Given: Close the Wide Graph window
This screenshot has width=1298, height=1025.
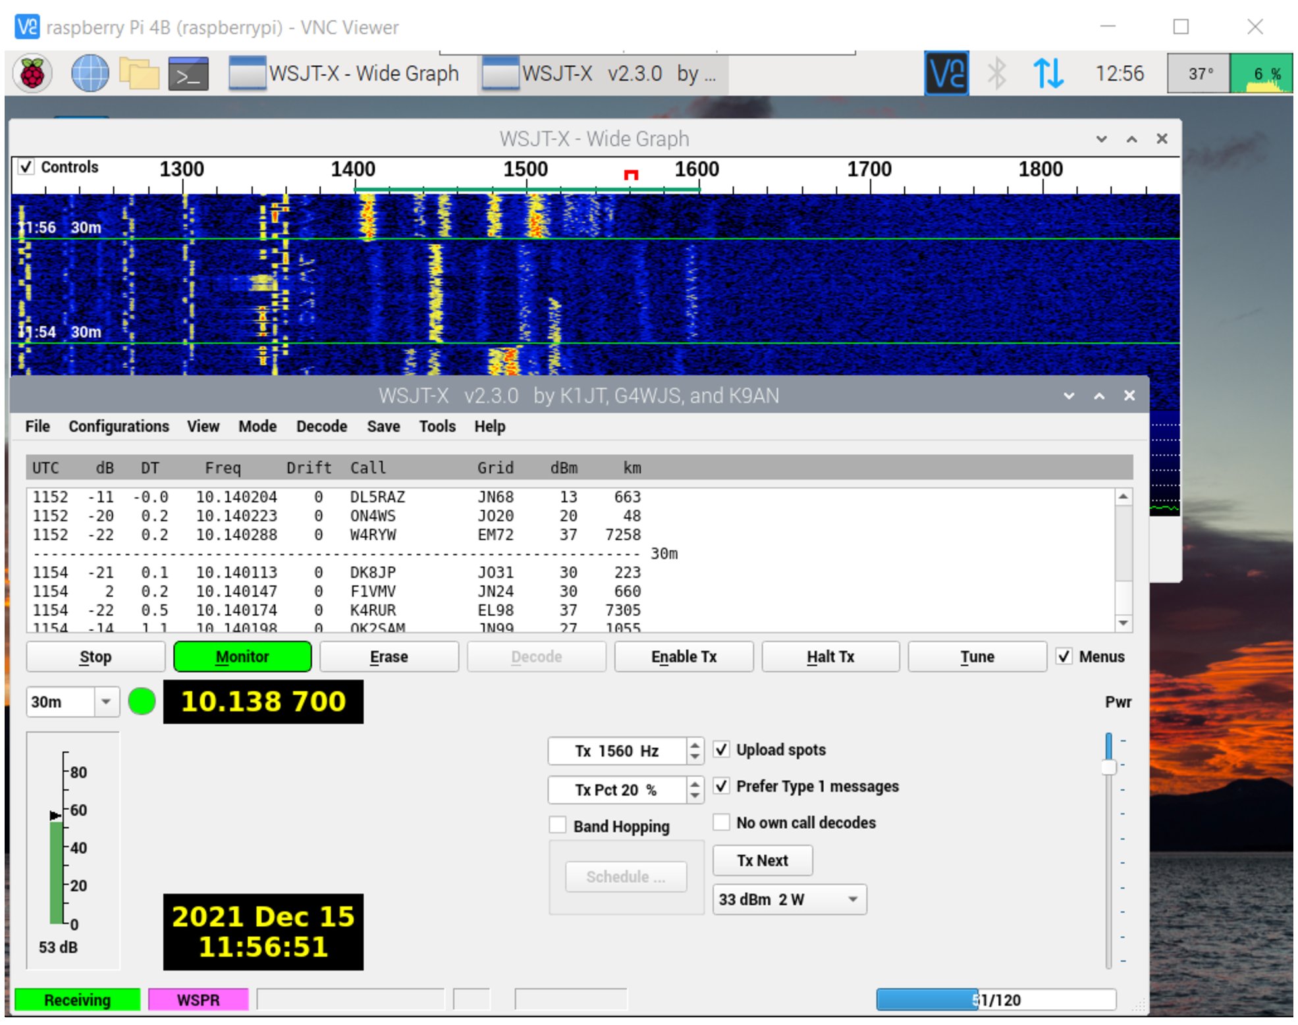Looking at the screenshot, I should click(1162, 139).
